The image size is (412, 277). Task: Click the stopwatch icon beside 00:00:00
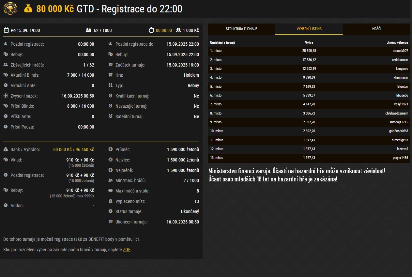(151, 30)
